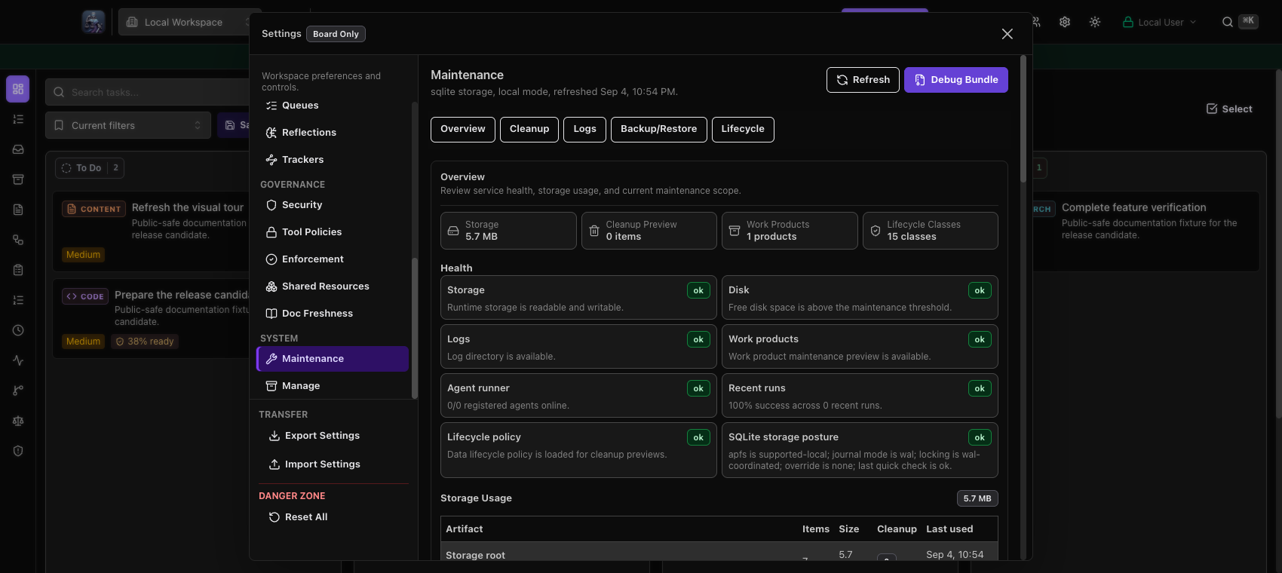Click the Debug Bundle button
Screen dimensions: 1282x573
tap(956, 80)
